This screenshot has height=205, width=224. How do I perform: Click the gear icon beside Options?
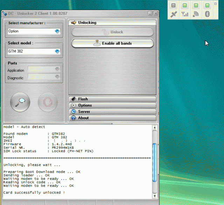tap(73, 105)
